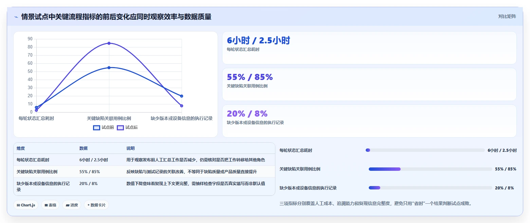Image resolution: width=530 pixels, height=223 pixels.
Task: Click the footnote starting 三项指标分别覆盖人工成本
Action: click(x=376, y=203)
